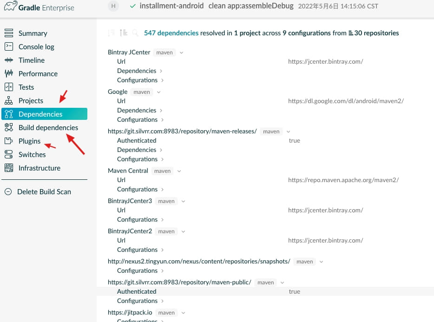Click the Summary icon in the sidebar
This screenshot has width=434, height=322.
(x=9, y=33)
